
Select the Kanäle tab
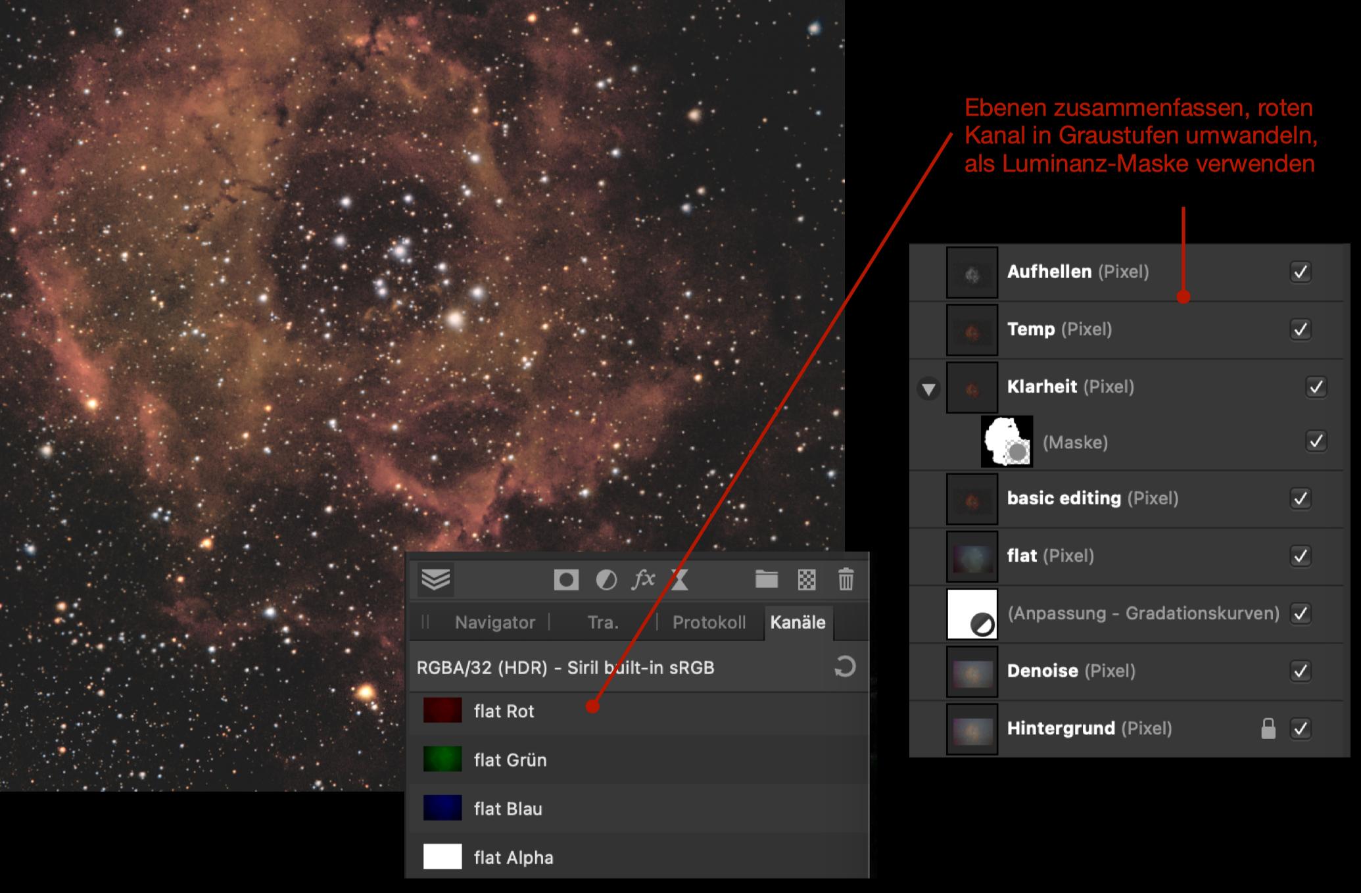click(798, 622)
